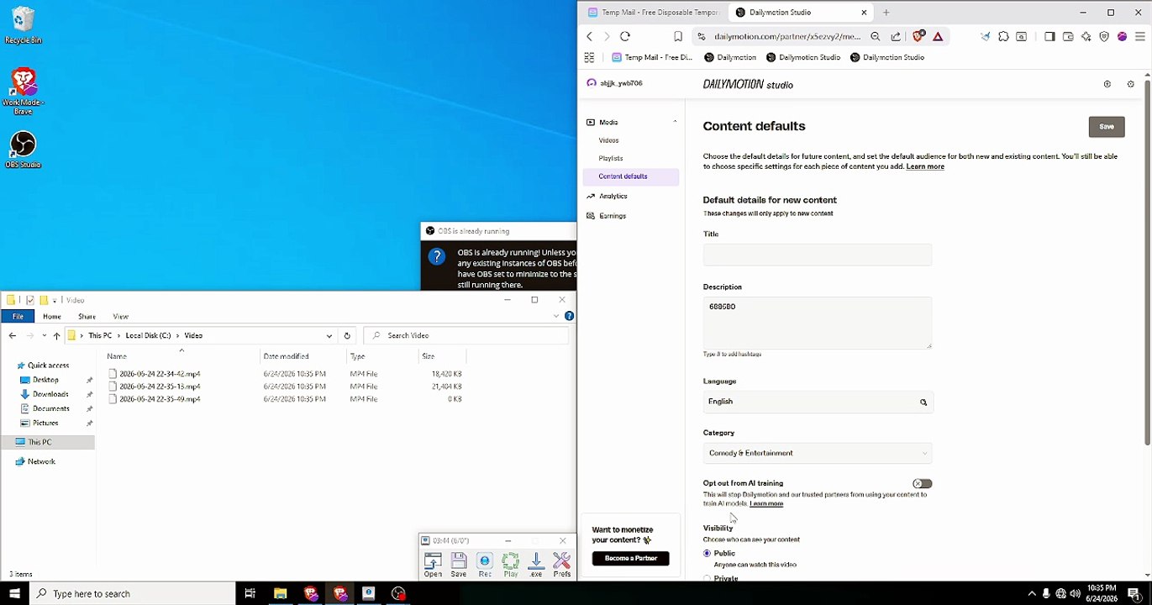Open recent locations dropdown in File Explorer
This screenshot has height=605, width=1152.
pyautogui.click(x=44, y=335)
